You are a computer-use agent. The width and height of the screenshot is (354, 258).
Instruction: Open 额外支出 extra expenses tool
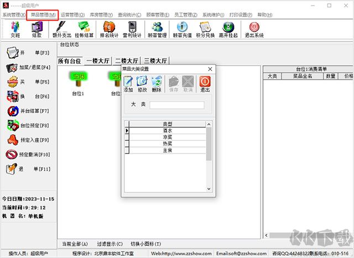(61, 29)
